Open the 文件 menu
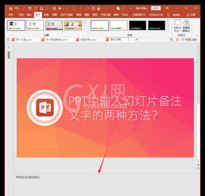The image size is (205, 196). [11, 15]
